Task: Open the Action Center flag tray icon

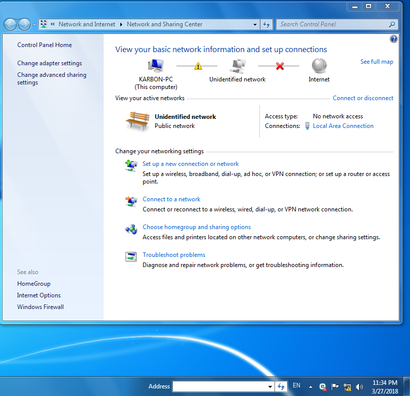Action: pos(335,386)
